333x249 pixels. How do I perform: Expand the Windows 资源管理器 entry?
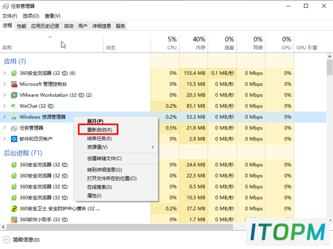click(x=5, y=117)
